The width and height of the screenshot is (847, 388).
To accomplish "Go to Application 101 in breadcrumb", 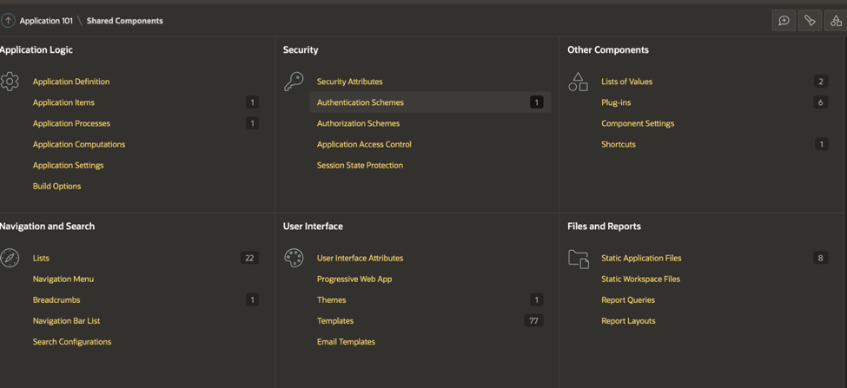I will point(46,21).
